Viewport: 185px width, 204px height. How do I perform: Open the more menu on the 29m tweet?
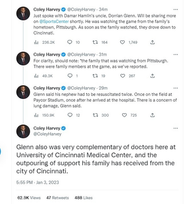176,88
